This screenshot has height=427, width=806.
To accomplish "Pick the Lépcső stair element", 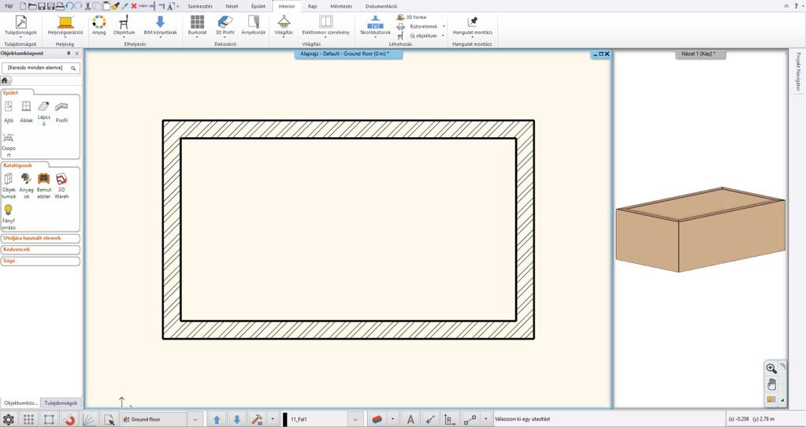I will click(43, 113).
